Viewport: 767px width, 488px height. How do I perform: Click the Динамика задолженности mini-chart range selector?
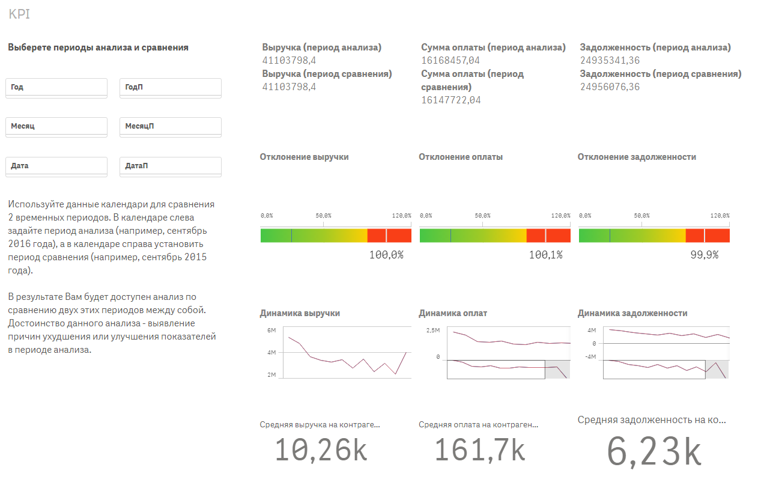tap(654, 369)
